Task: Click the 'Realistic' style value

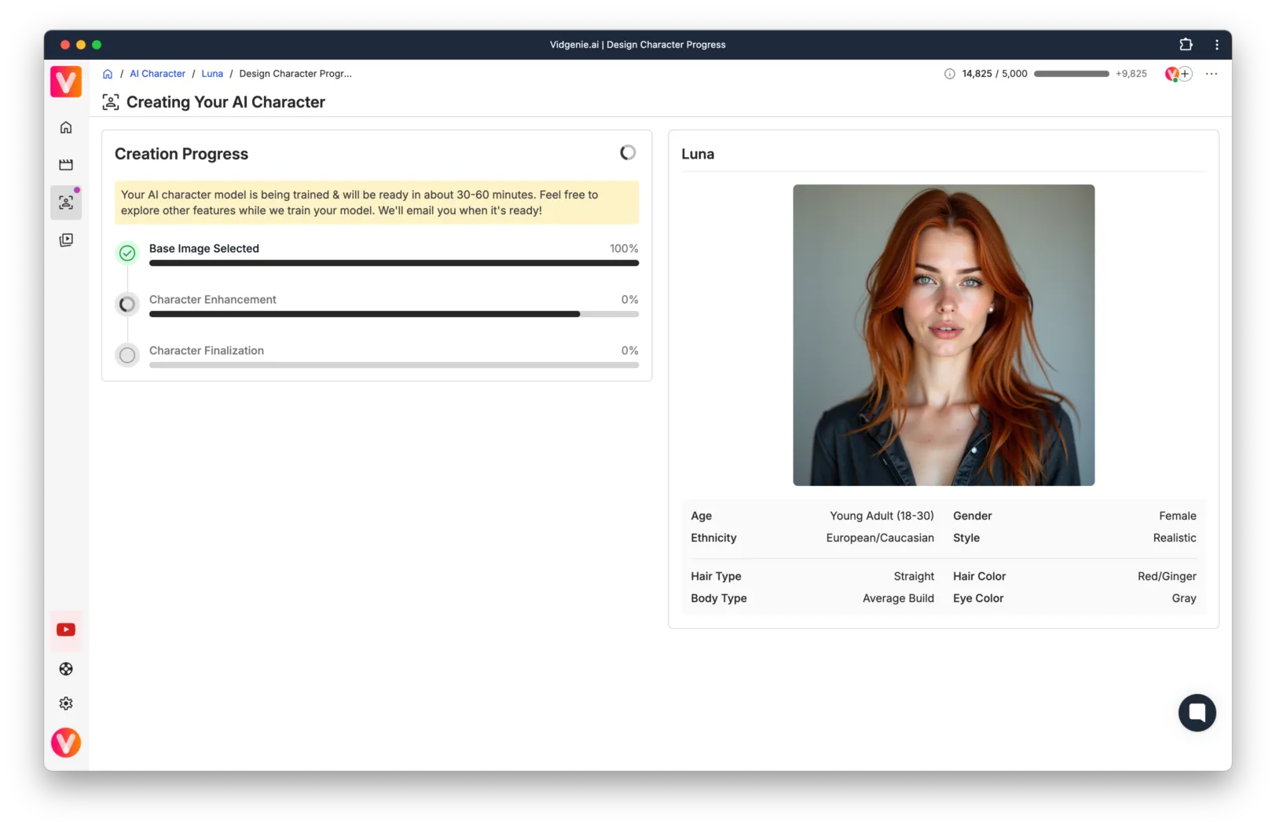Action: click(x=1175, y=538)
